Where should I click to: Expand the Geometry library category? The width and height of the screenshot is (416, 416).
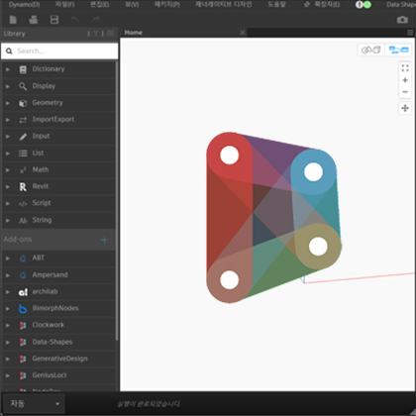pos(59,103)
